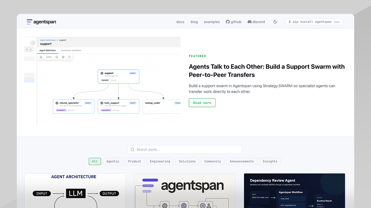Select the Solutions filter
The height and width of the screenshot is (208, 371).
click(187, 161)
